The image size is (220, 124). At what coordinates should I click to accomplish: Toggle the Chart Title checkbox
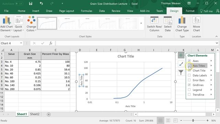tap(189, 70)
